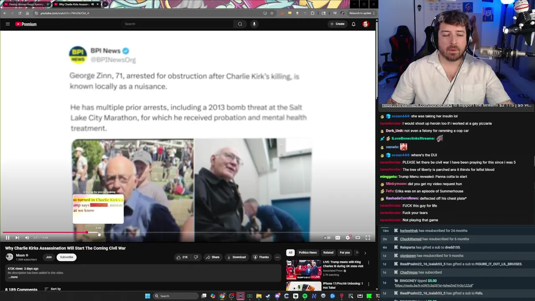The image size is (535, 301).
Task: Click ChuckWanted resubscribed username
Action: coord(410,239)
